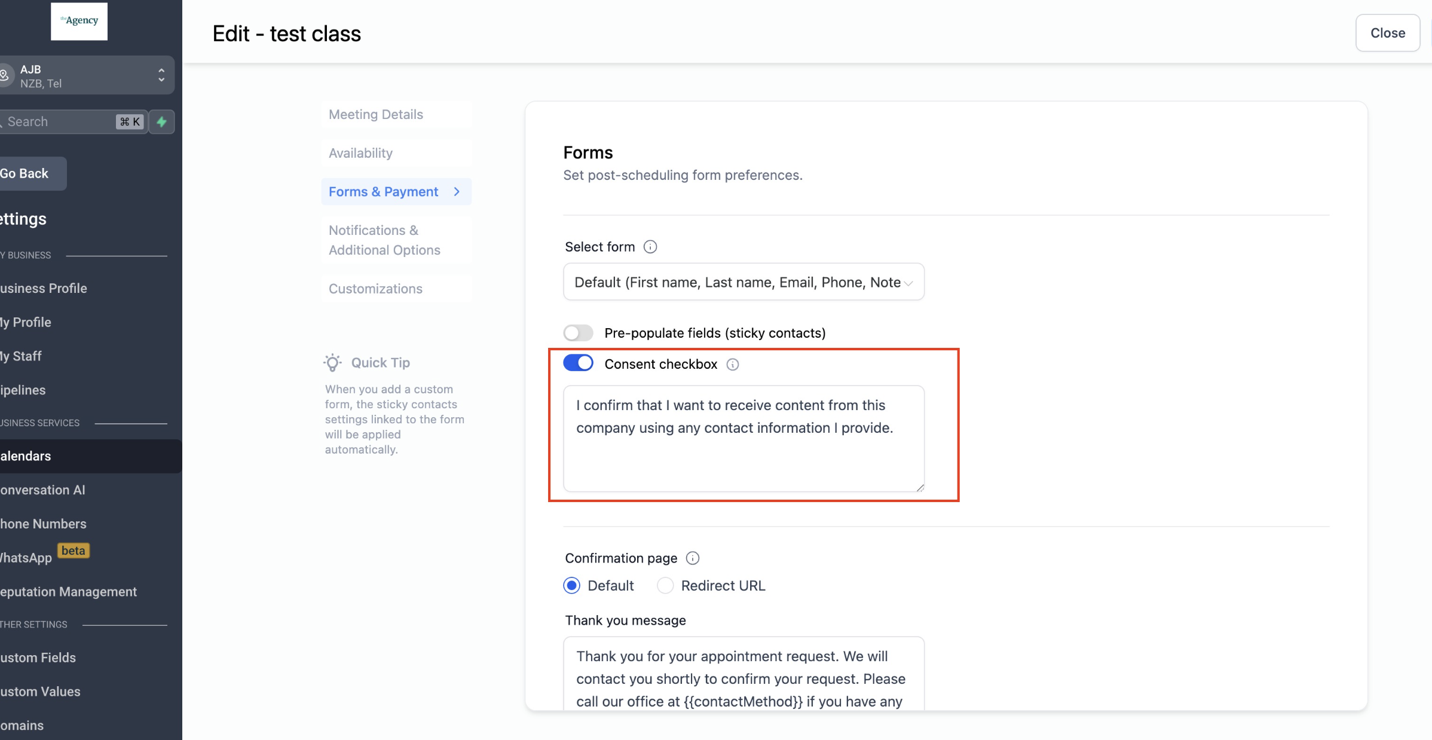This screenshot has width=1432, height=740.
Task: Select the Redirect URL radio option
Action: (x=665, y=586)
